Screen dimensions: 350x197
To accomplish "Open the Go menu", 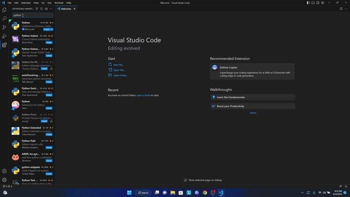I will point(43,3).
